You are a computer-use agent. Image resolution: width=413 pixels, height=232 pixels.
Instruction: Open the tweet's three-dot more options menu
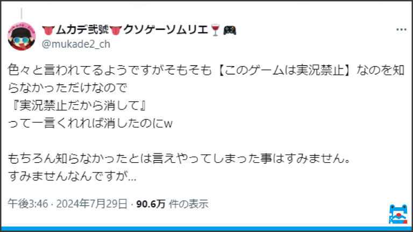coord(401,30)
